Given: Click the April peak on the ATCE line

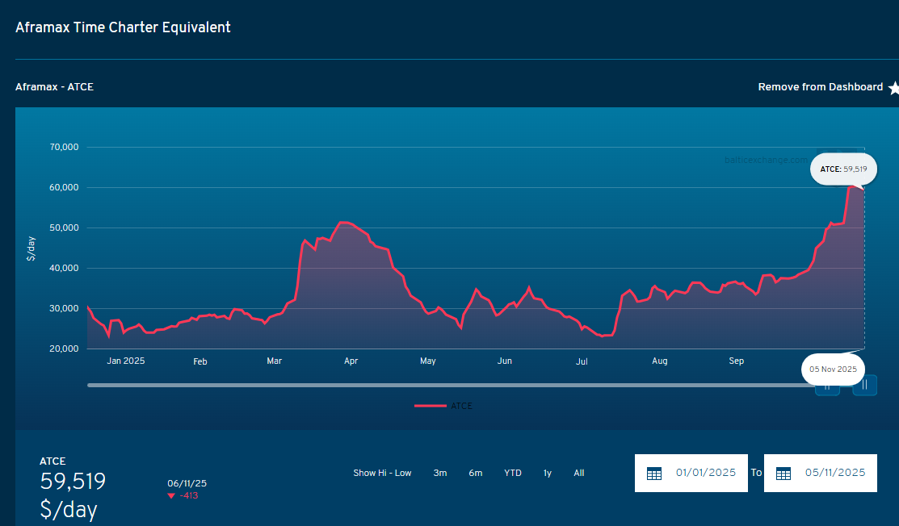Looking at the screenshot, I should tap(343, 222).
